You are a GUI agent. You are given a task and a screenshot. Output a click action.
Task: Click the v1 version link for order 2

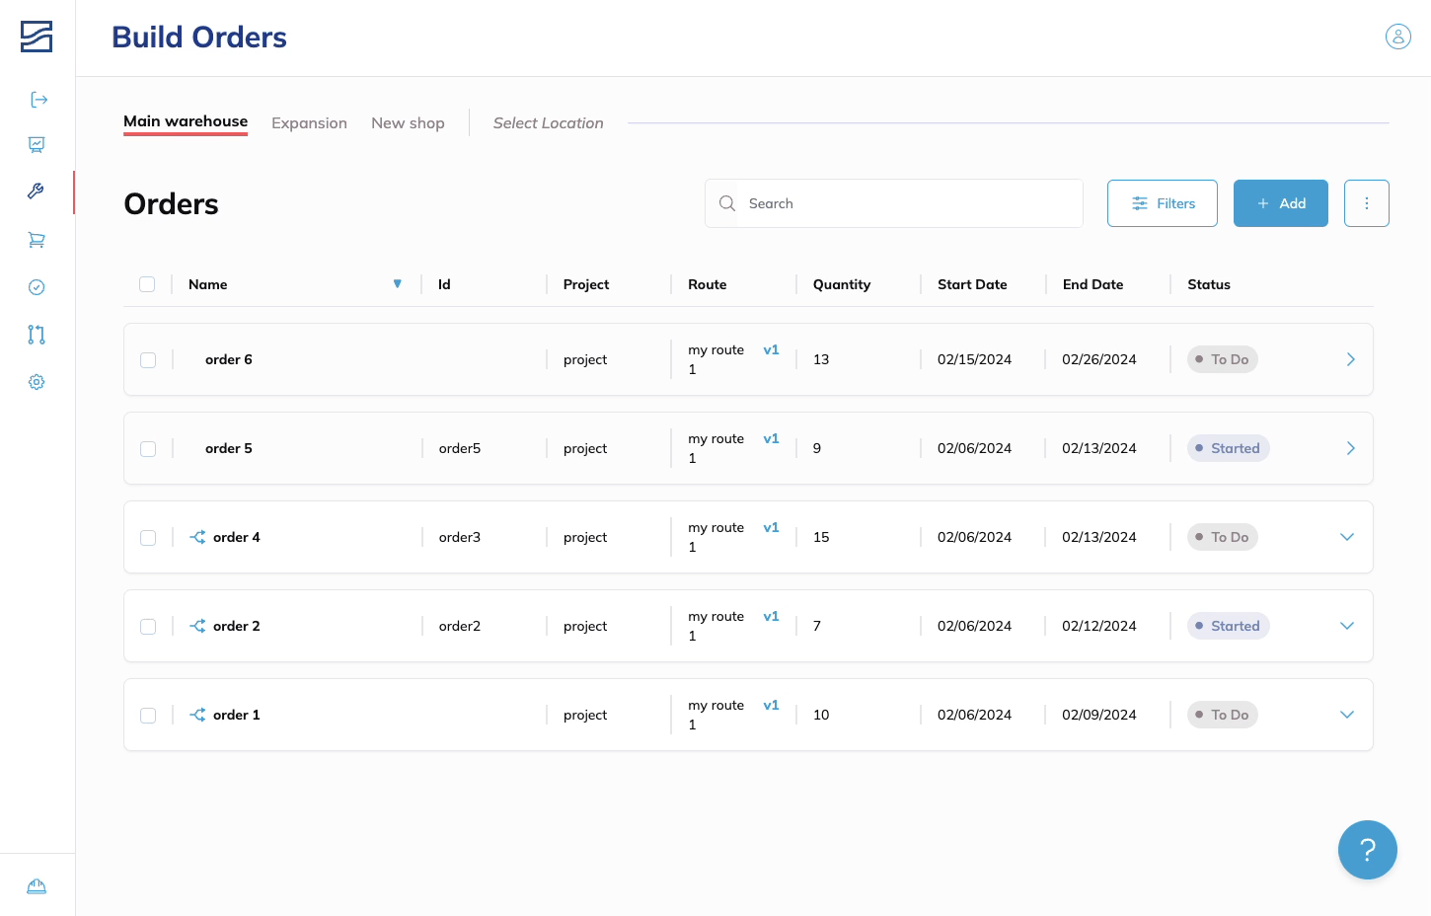coord(771,616)
